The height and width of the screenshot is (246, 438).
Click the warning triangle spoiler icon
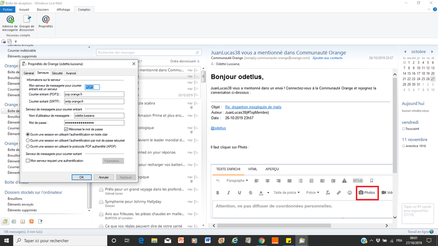click(345, 181)
